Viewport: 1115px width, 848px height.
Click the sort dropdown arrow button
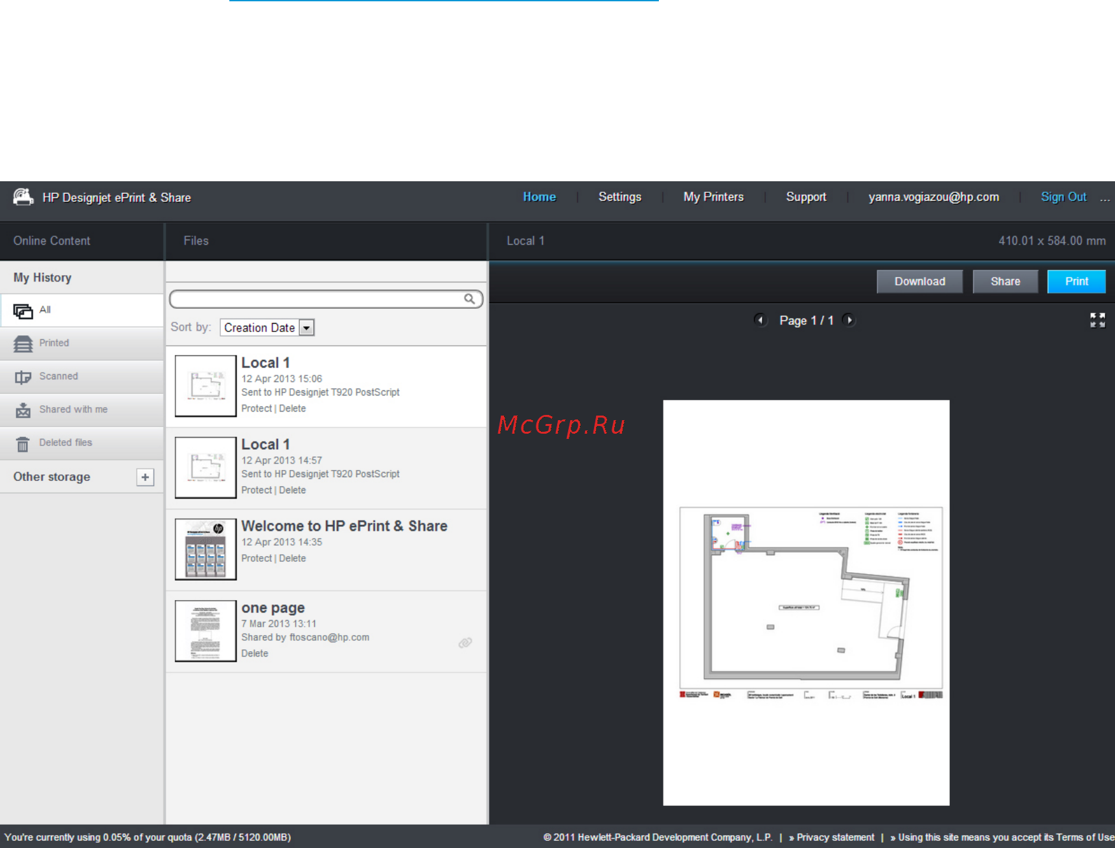307,328
